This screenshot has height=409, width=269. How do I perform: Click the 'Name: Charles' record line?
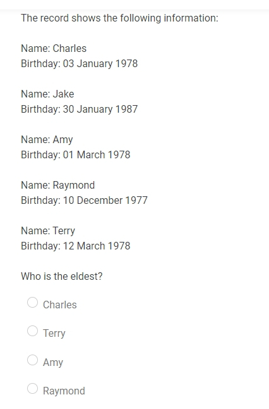[x=54, y=49]
